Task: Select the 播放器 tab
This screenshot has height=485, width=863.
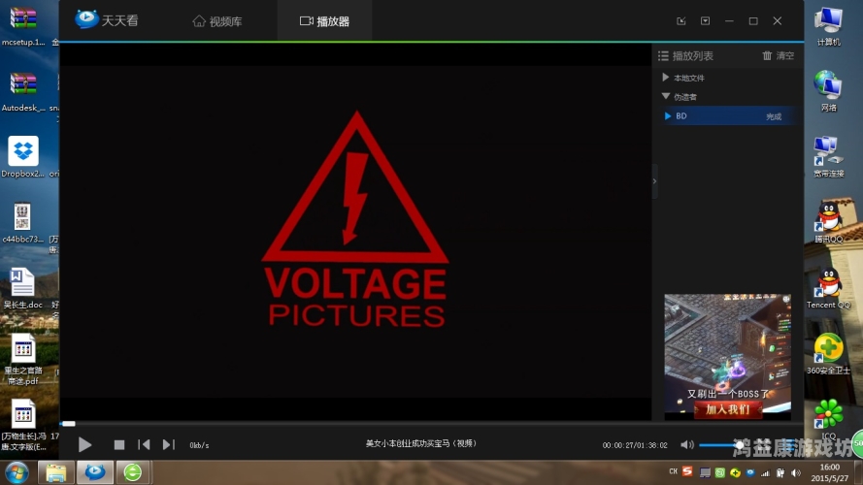Action: click(324, 20)
